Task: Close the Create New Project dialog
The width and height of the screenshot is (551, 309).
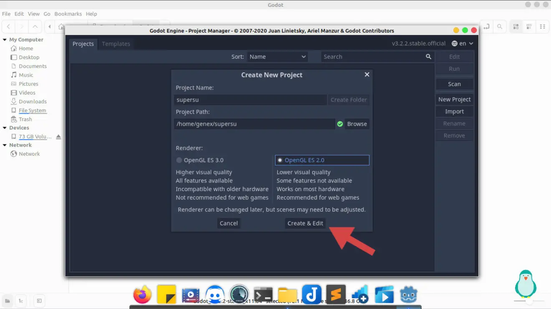Action: [367, 75]
